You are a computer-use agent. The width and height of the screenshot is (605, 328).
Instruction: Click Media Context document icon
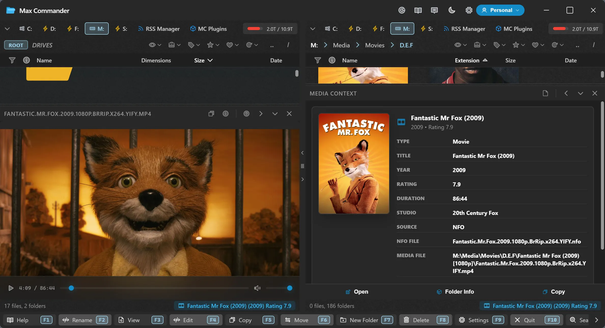[545, 93]
